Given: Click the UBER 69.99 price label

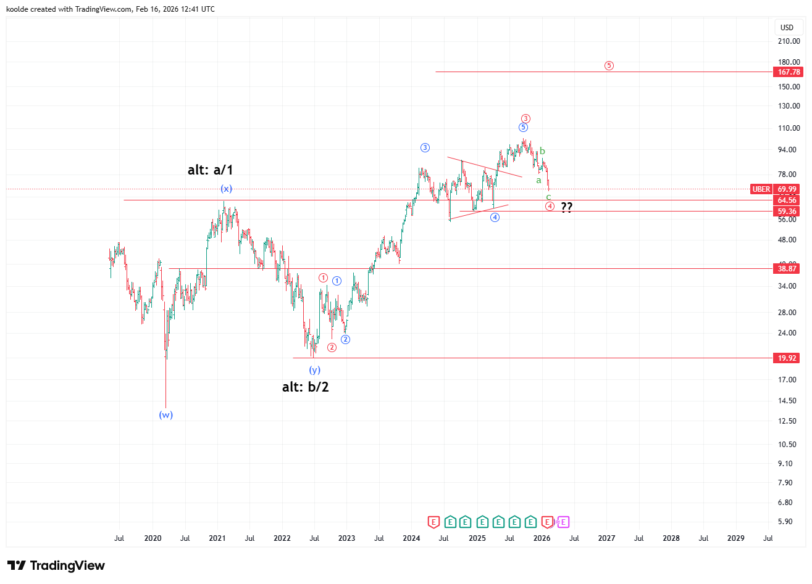Looking at the screenshot, I should pos(774,189).
